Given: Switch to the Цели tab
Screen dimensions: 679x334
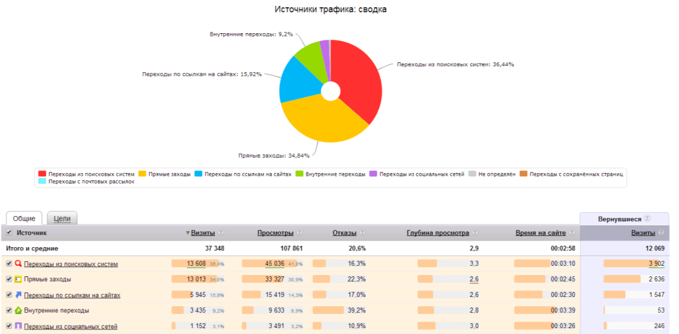Looking at the screenshot, I should [62, 219].
